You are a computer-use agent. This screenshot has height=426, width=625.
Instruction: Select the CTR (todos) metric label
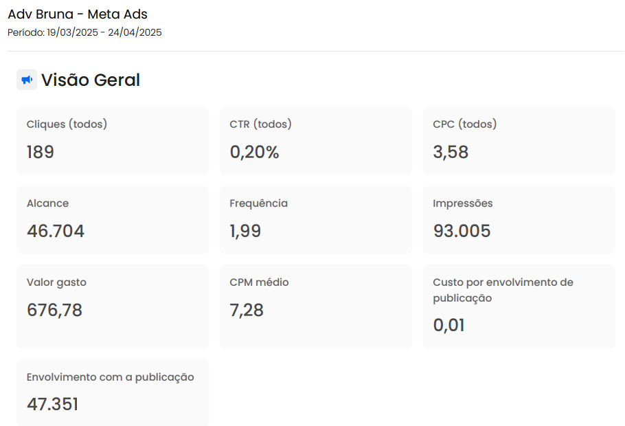coord(260,124)
